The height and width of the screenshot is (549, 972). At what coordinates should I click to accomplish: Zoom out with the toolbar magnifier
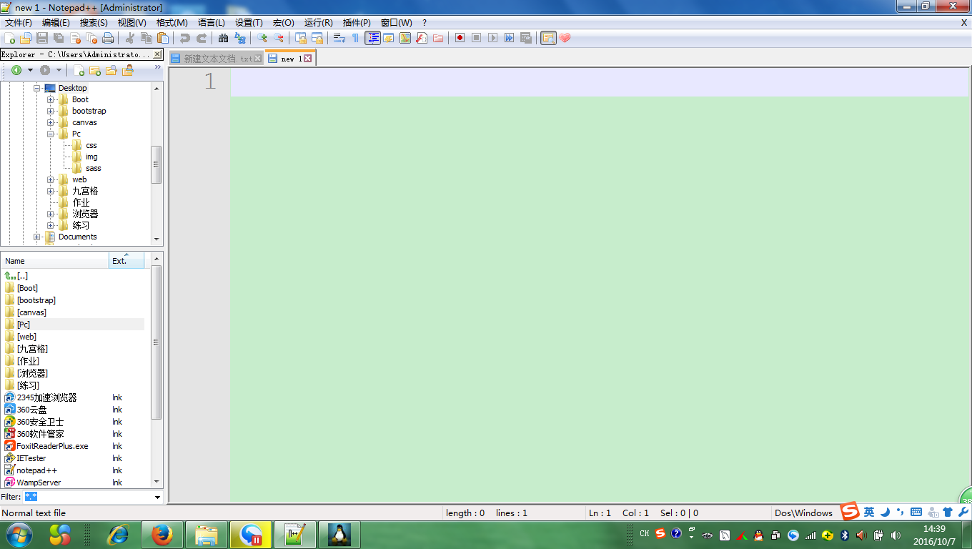pos(279,38)
